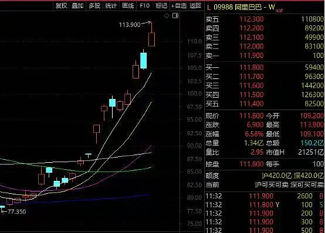Click the 额度 quota text 沪420.0亿
325x233 pixels.
pyautogui.click(x=276, y=176)
